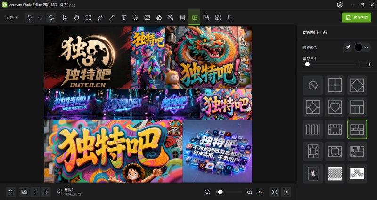Screen dimensions: 377x200
Task: Delete image with trash icon
Action: [x=10, y=192]
